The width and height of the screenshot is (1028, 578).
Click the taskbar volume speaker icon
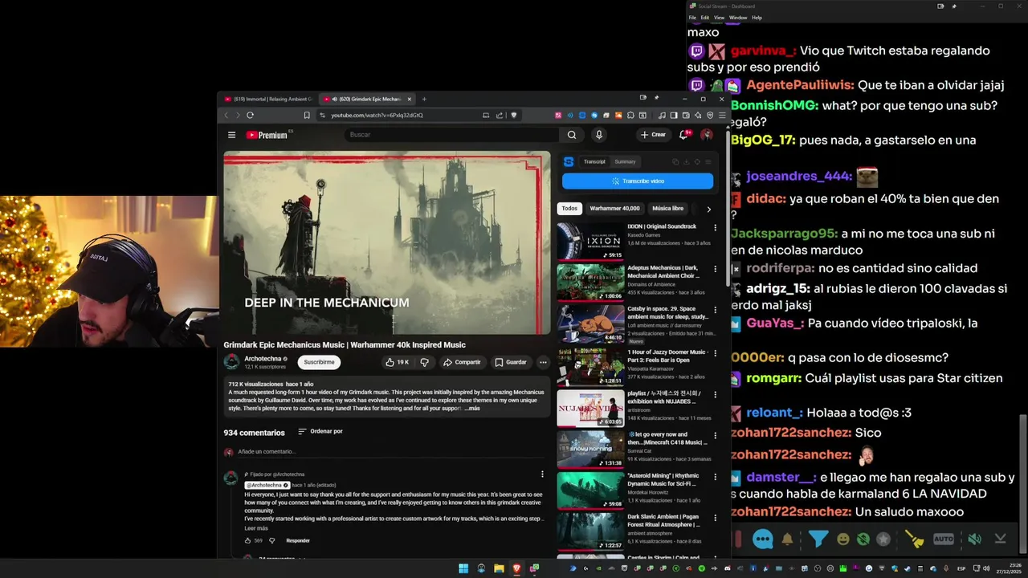coord(987,568)
